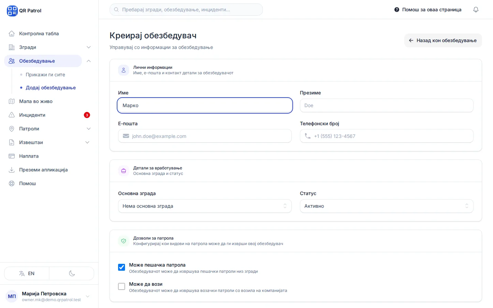493x308 pixels.
Task: Click the Обезбедување people icon
Action: (x=12, y=61)
